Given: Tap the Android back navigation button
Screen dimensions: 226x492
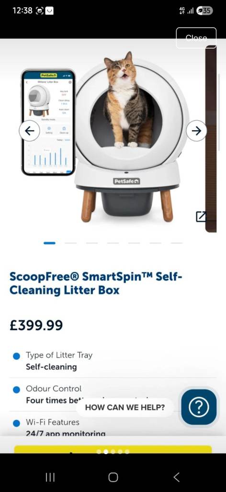Looking at the screenshot, I should coord(176,477).
